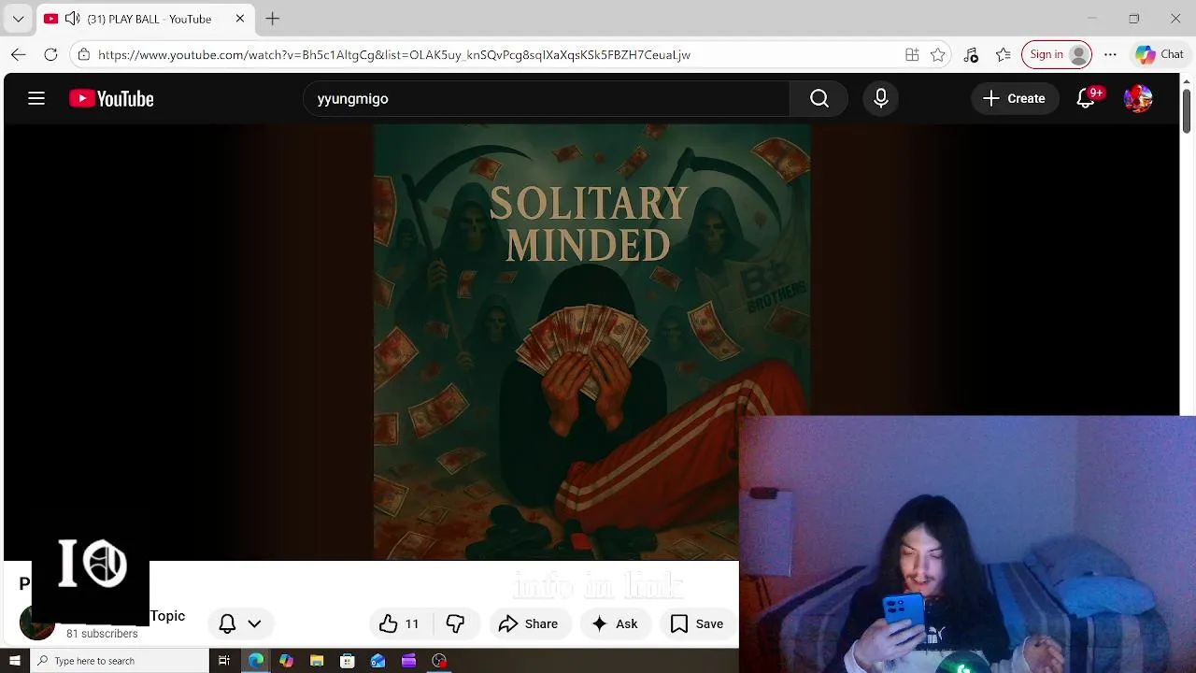
Task: Go back to previous page in browser
Action: coord(19,54)
